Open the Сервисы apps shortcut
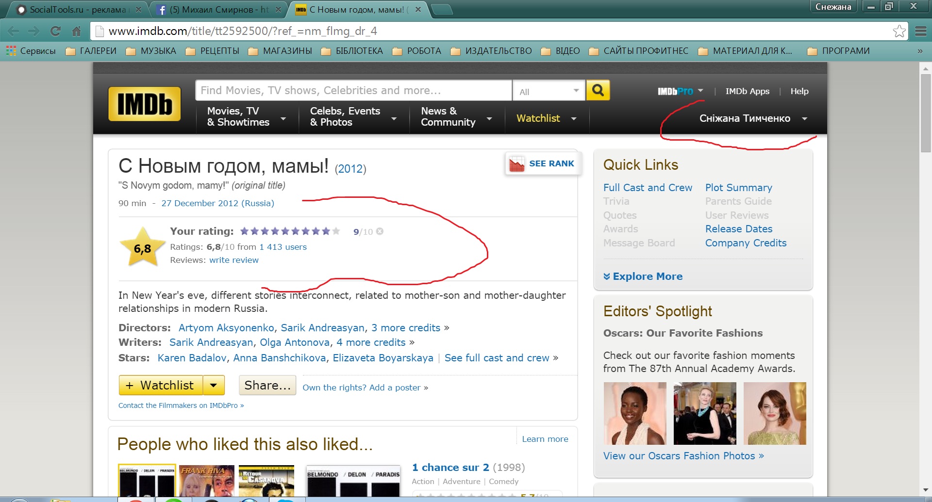The image size is (932, 502). pyautogui.click(x=31, y=51)
